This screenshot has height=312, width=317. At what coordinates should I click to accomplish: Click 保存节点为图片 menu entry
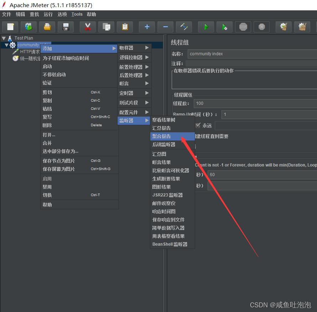[79, 161]
